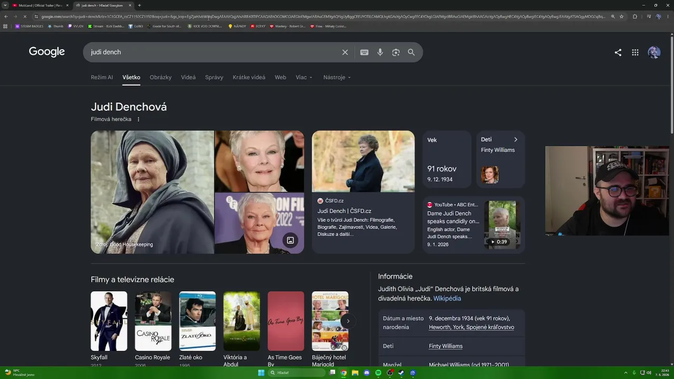
Task: Open OBS Studio from the taskbar
Action: tap(390, 373)
